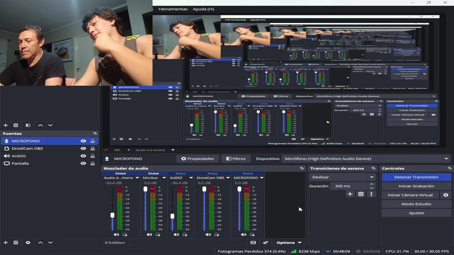Select the DroidCam OBS source row
This screenshot has height=255, width=454.
50,148
